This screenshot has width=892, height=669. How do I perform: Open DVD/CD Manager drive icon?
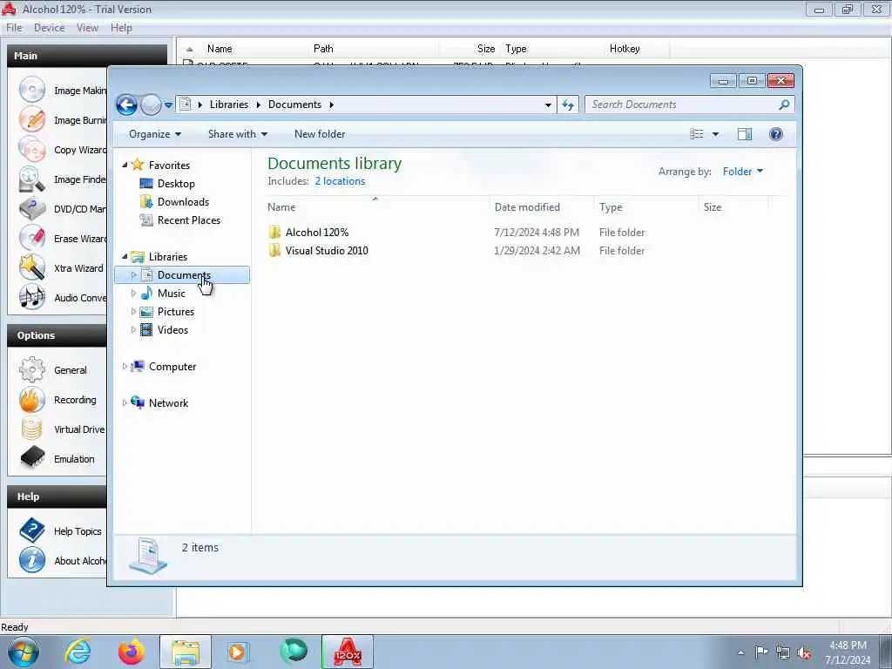32,208
